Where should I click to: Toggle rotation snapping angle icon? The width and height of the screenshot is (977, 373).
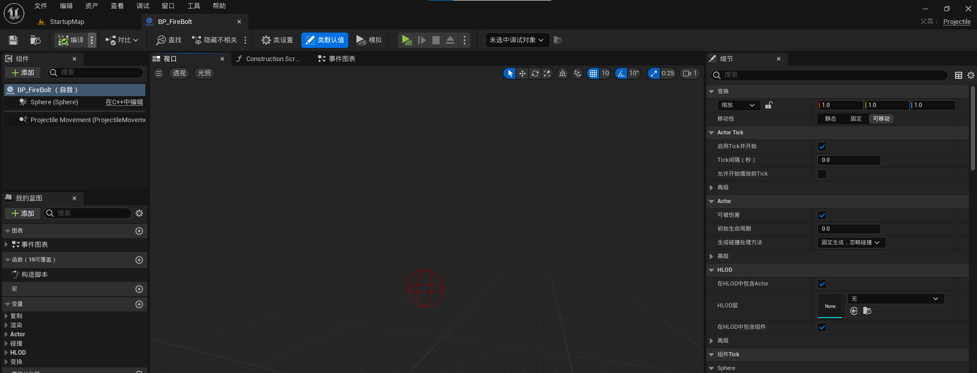[x=621, y=73]
